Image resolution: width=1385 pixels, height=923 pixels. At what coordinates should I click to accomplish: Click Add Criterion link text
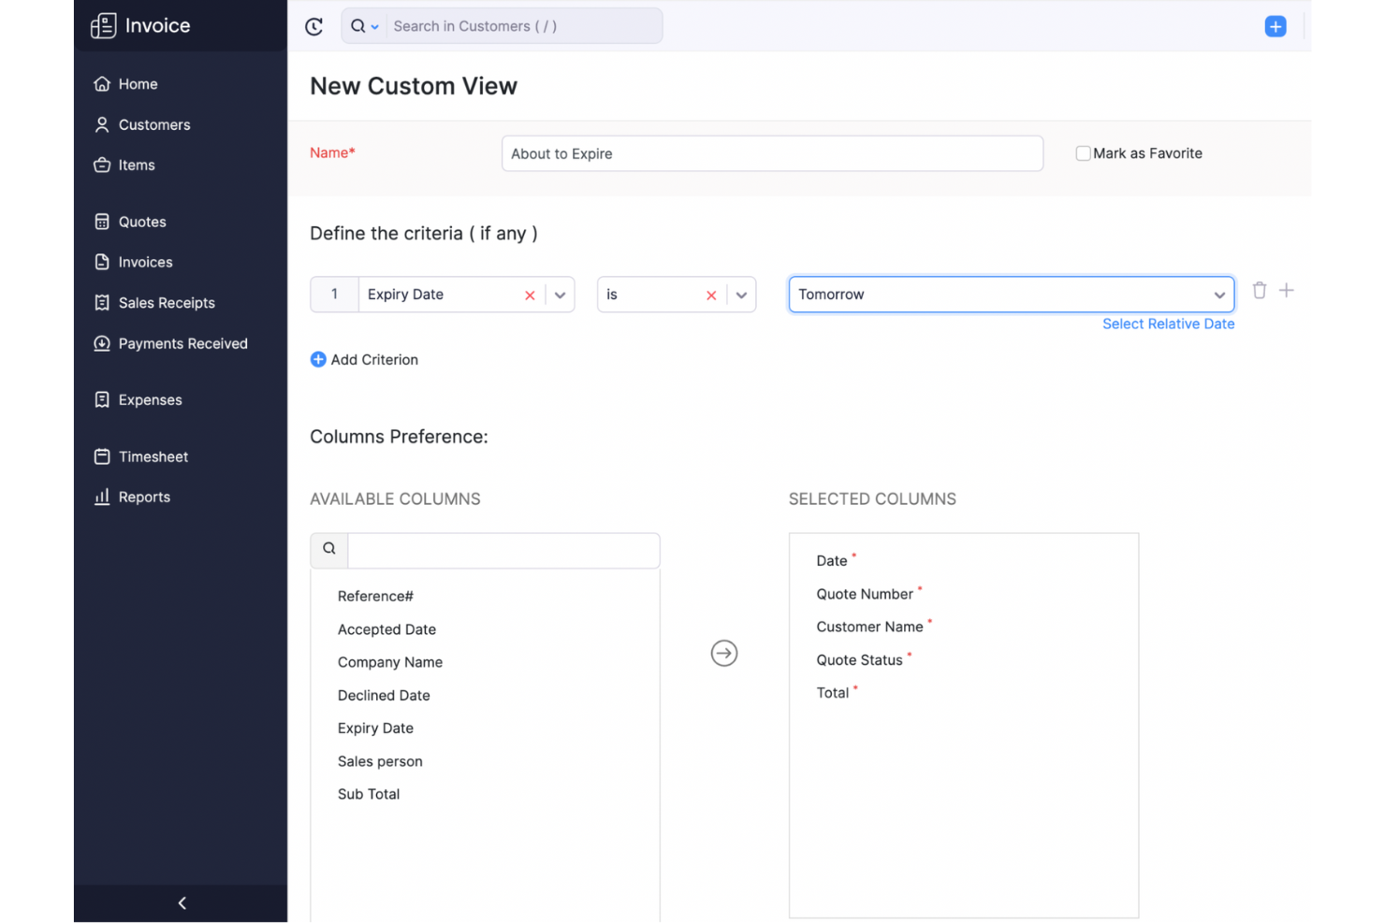(x=374, y=359)
